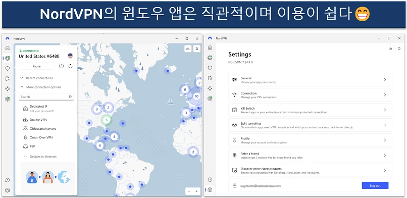This screenshot has height=198, width=407.
Task: Open Home icon in Settings window sidebar
Action: 210,48
